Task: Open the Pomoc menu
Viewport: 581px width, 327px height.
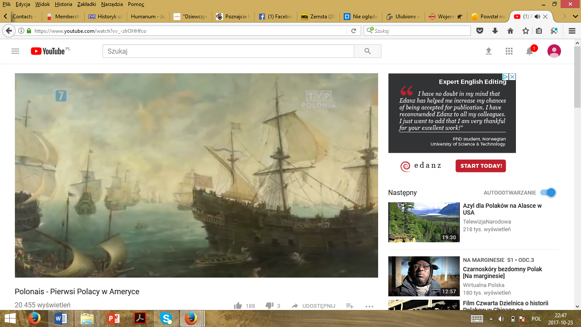Action: (x=136, y=4)
